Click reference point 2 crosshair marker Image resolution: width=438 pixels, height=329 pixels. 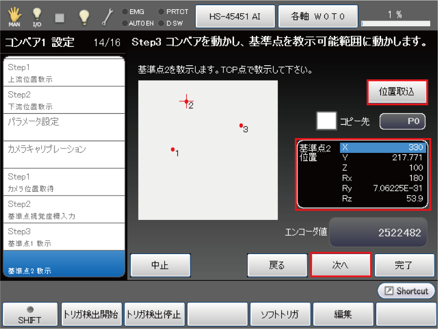tap(187, 101)
